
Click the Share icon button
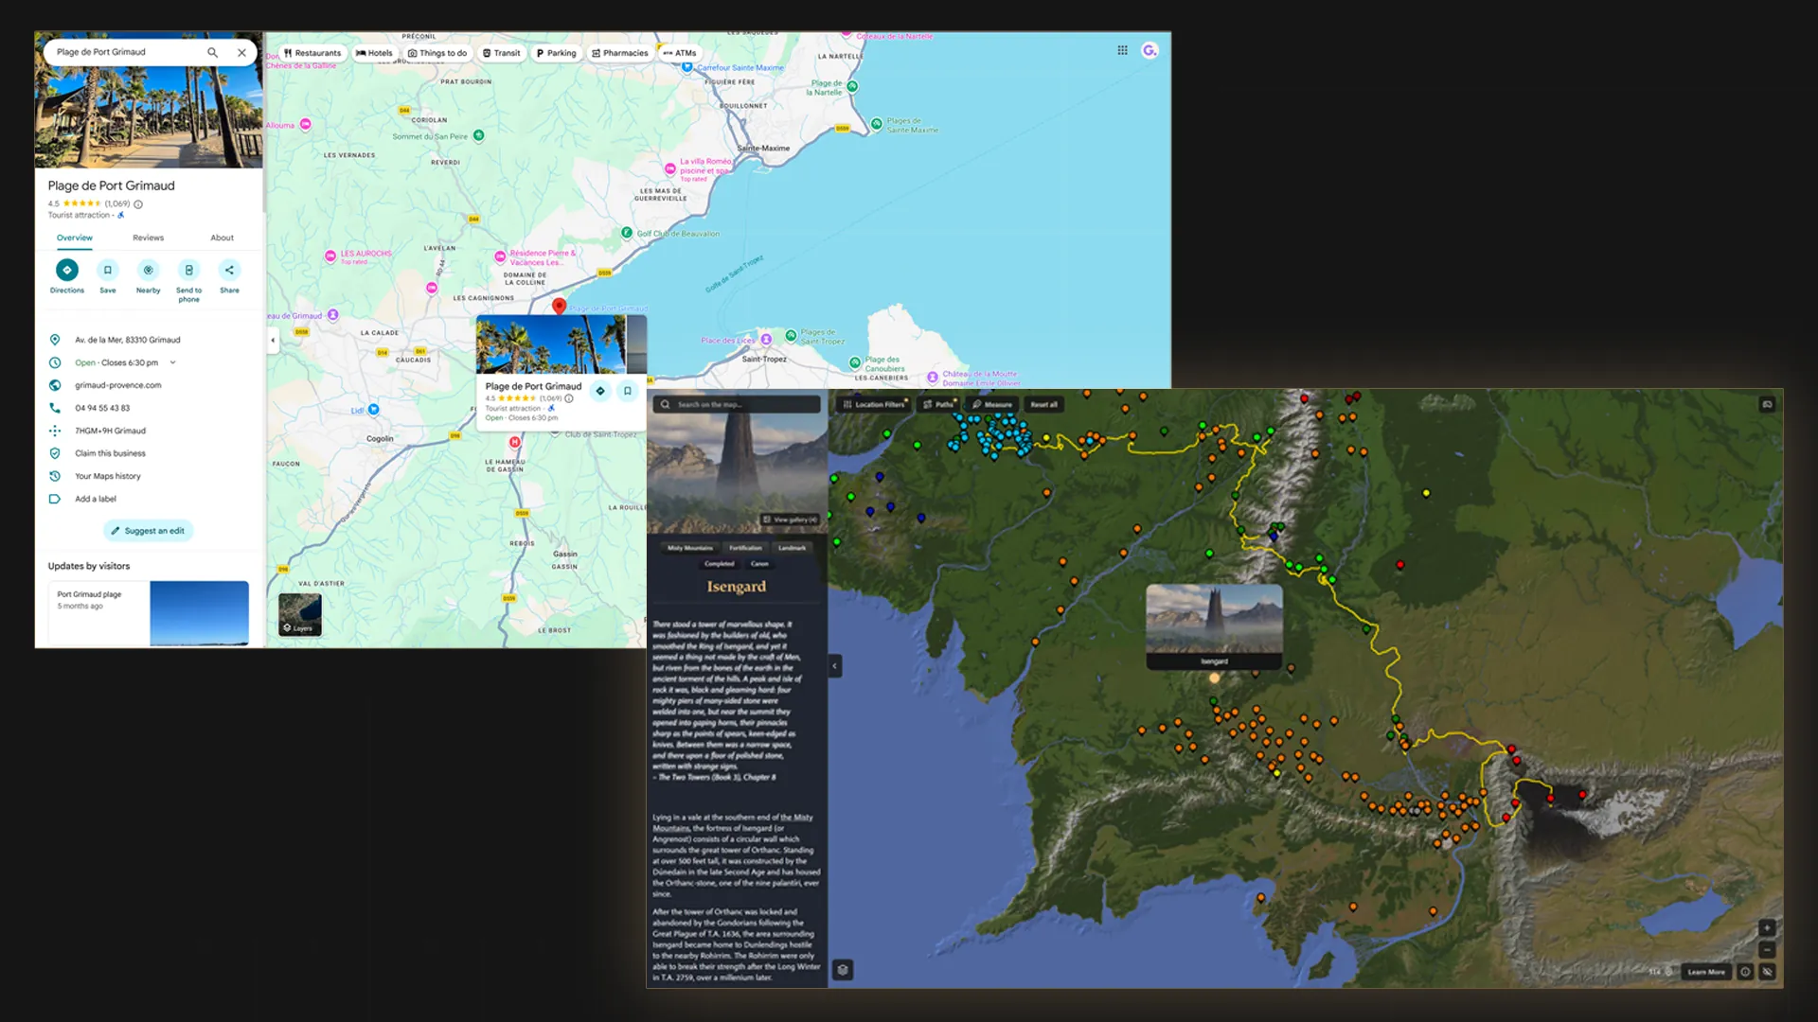[229, 271]
